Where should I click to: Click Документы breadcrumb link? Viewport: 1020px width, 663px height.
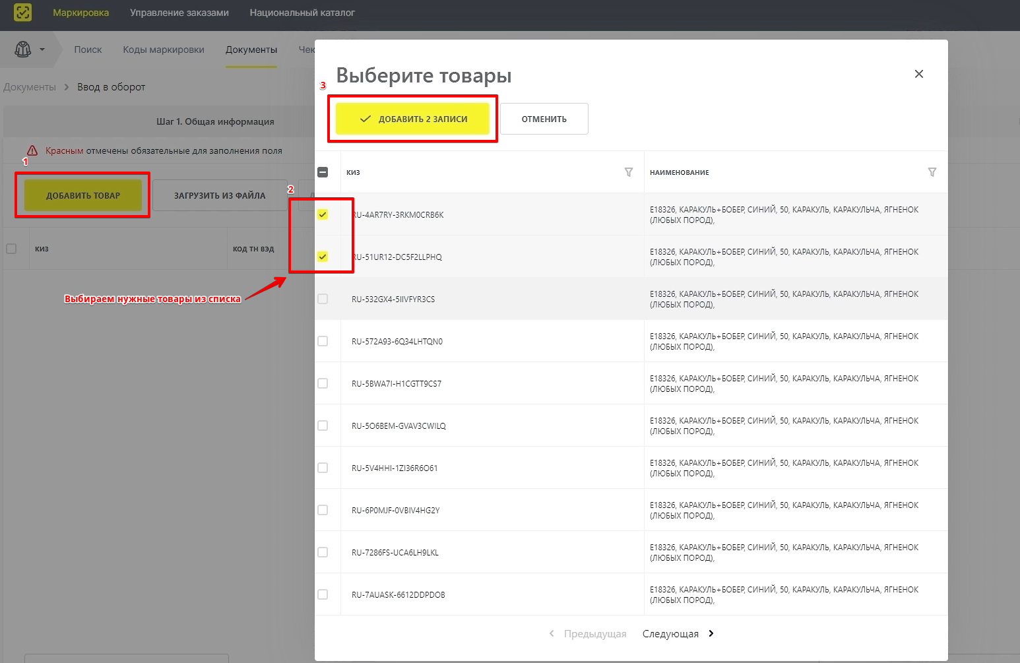click(29, 87)
